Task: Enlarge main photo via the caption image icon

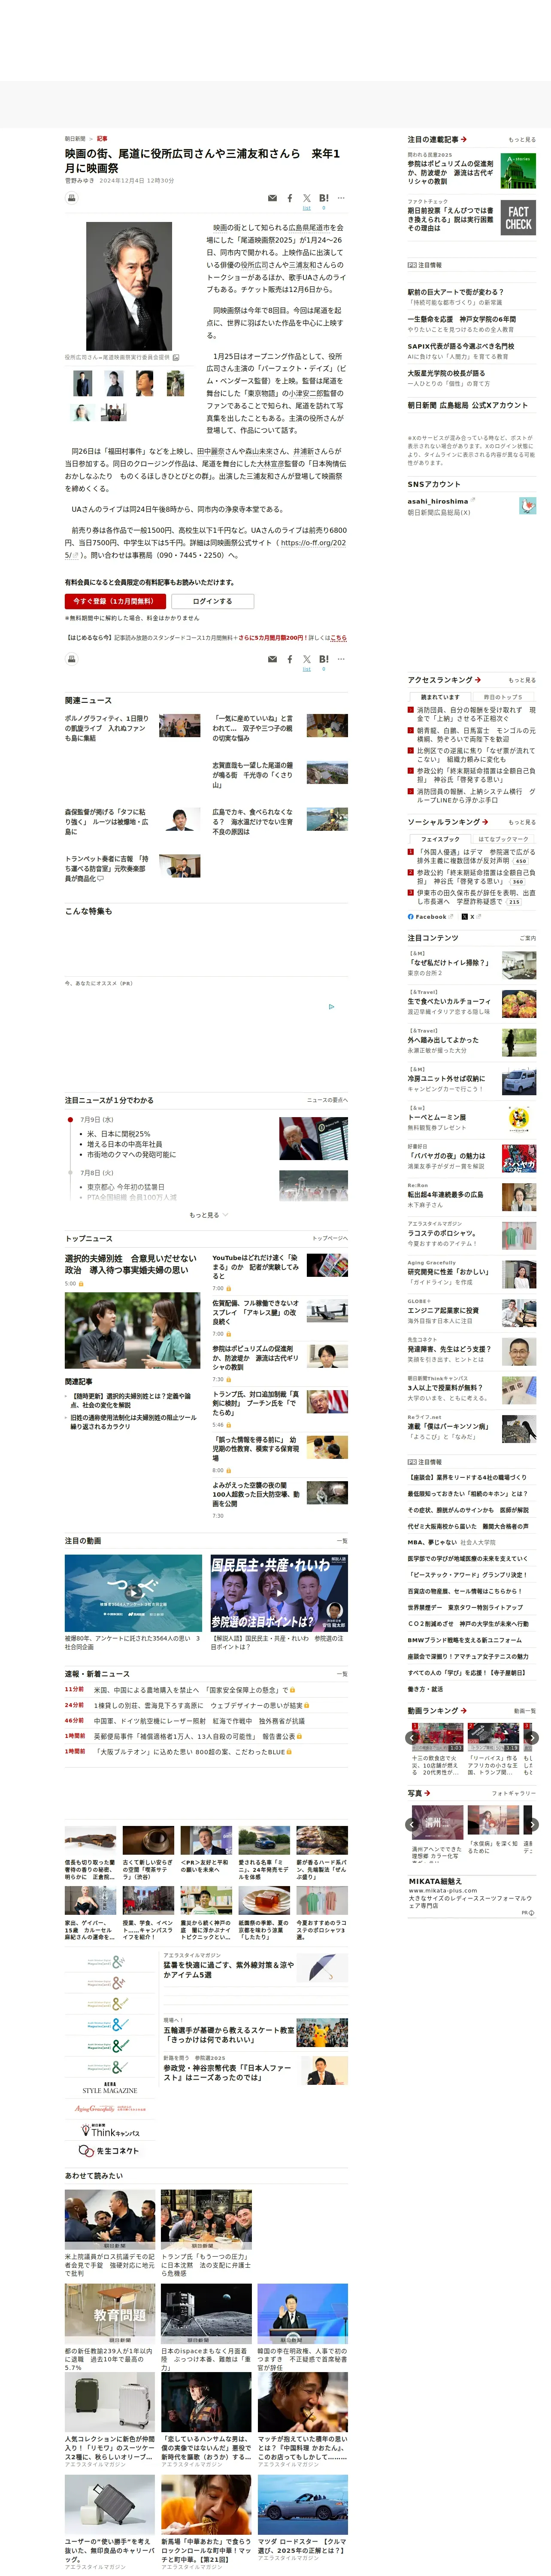Action: coord(176,357)
